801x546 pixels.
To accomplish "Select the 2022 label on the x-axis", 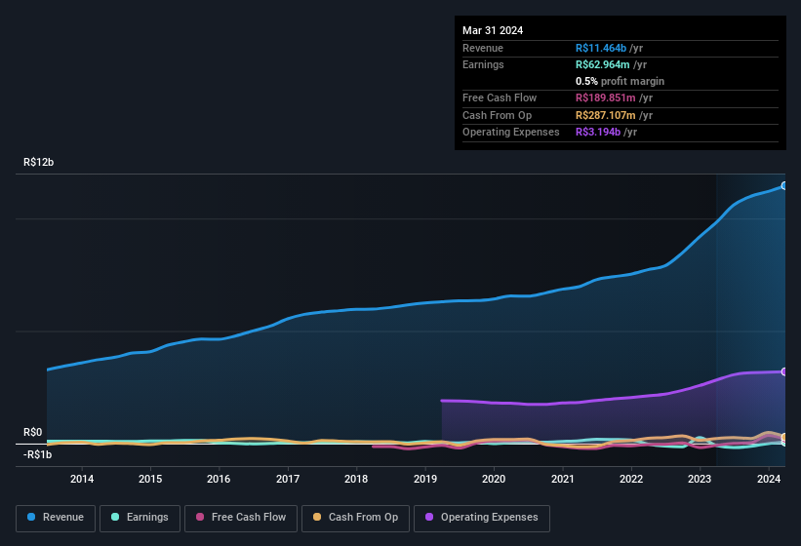I will (x=631, y=479).
